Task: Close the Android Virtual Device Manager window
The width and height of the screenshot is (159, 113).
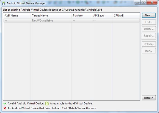Action: point(152,3)
